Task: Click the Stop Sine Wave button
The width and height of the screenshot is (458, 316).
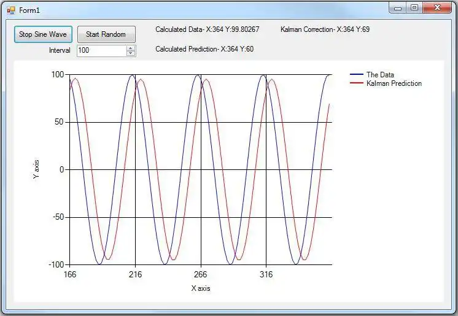Action: click(43, 34)
